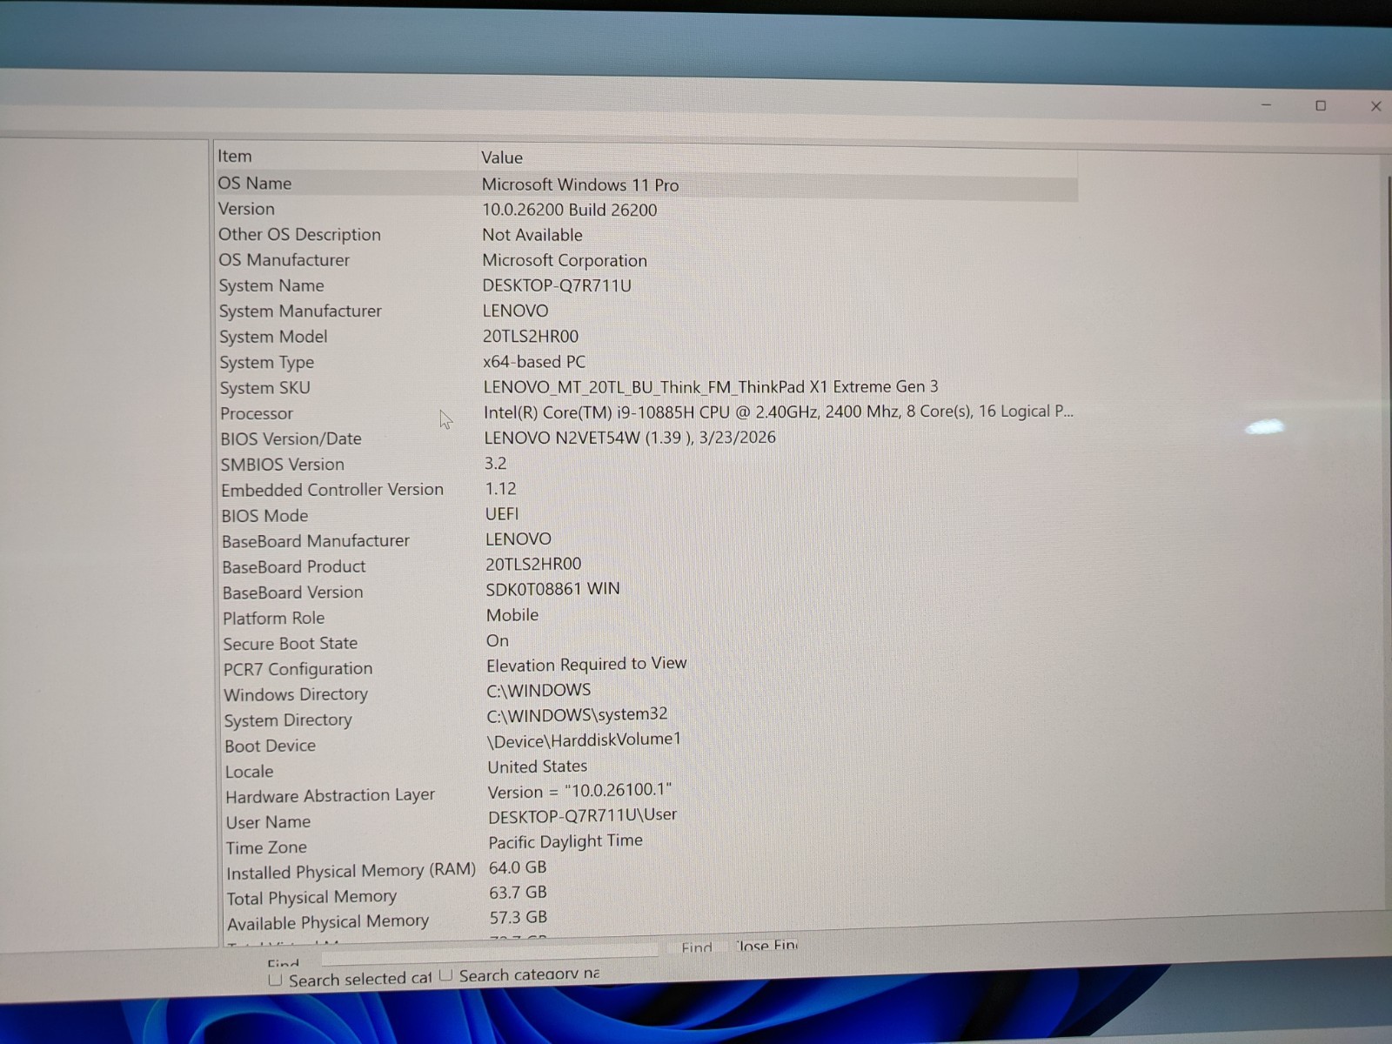The width and height of the screenshot is (1392, 1044).
Task: Click the Intel Core i9-10885H processor value
Action: pyautogui.click(x=779, y=412)
